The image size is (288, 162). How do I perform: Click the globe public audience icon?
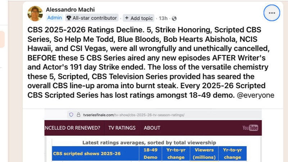coord(175,18)
